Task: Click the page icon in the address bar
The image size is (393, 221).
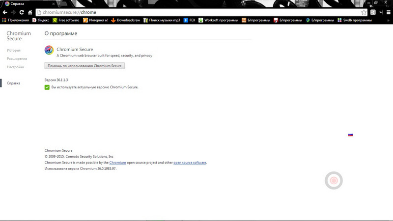Action: 39,12
